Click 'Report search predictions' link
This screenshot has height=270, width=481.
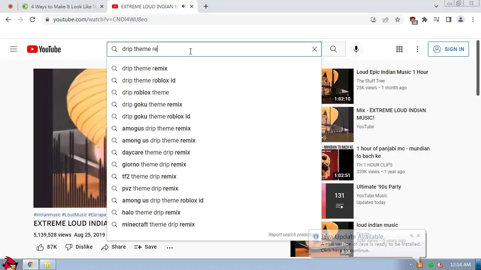pyautogui.click(x=293, y=235)
